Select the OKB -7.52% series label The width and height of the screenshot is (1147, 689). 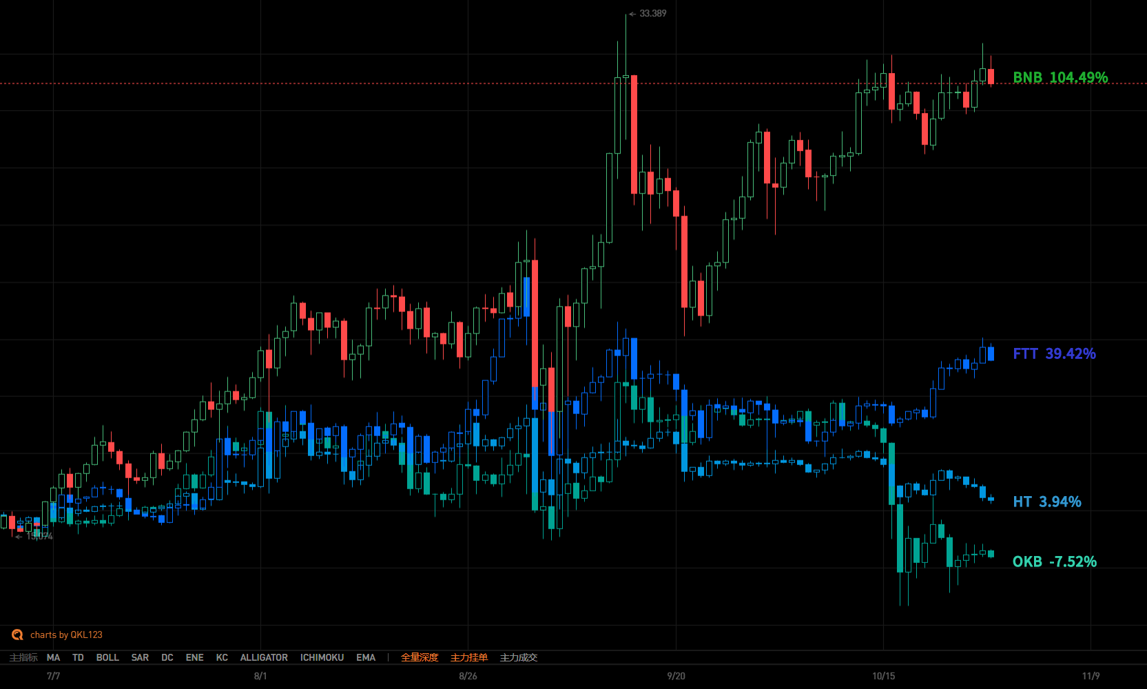[1054, 562]
